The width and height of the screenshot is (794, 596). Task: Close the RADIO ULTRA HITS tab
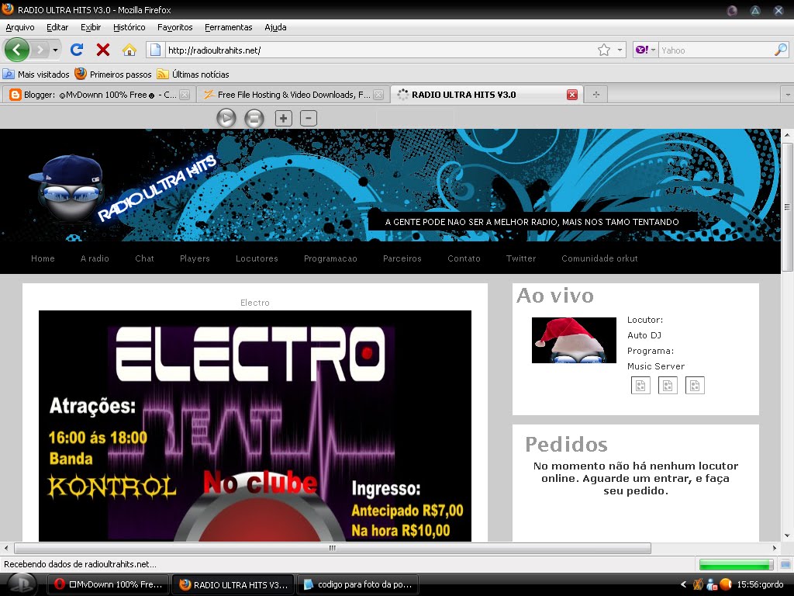pos(572,95)
